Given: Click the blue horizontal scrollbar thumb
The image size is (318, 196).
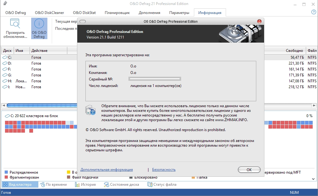Looking at the screenshot, I should (42, 105).
